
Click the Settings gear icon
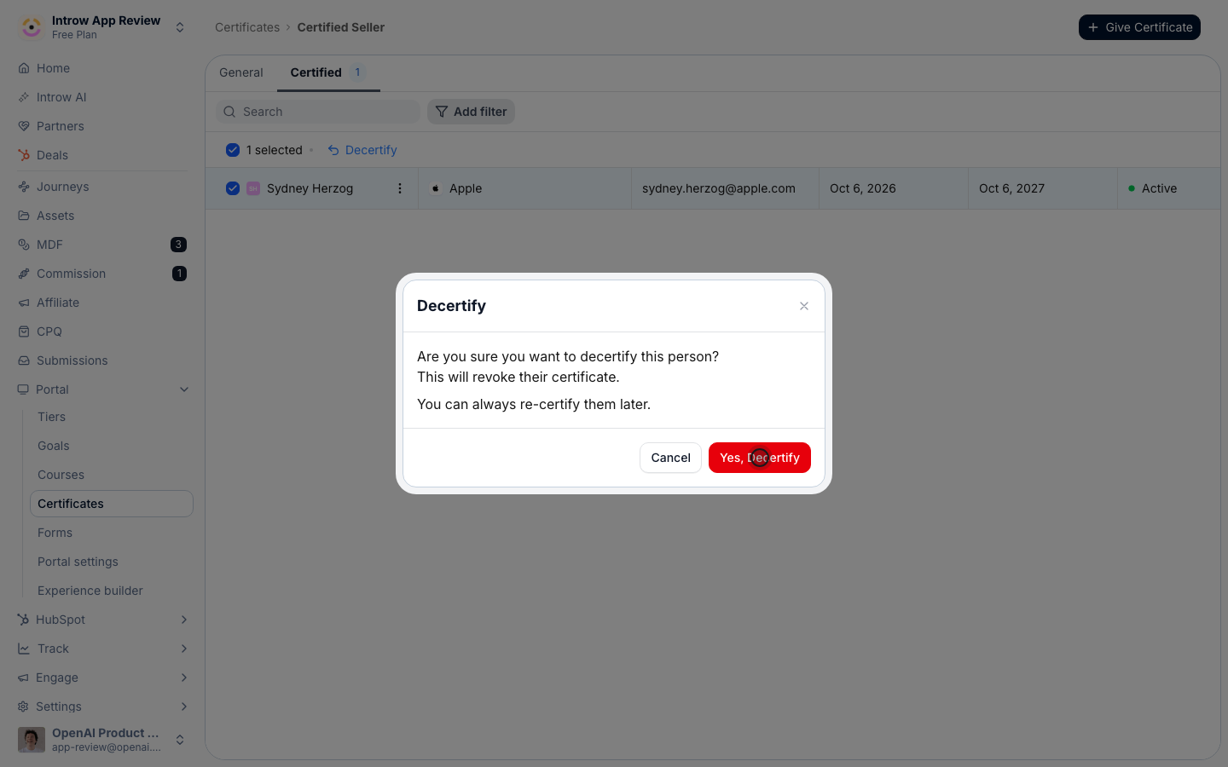pos(23,706)
